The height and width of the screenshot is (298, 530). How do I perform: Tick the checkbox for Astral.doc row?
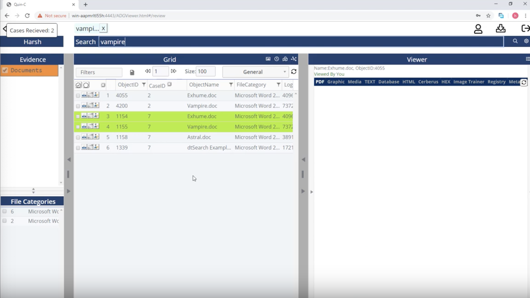tap(78, 138)
